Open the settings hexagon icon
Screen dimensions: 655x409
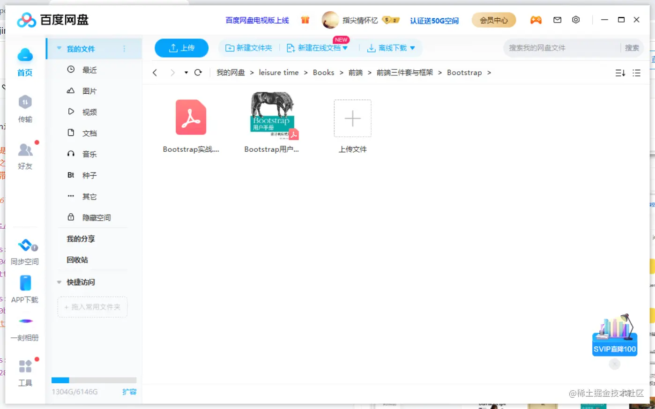tap(576, 20)
